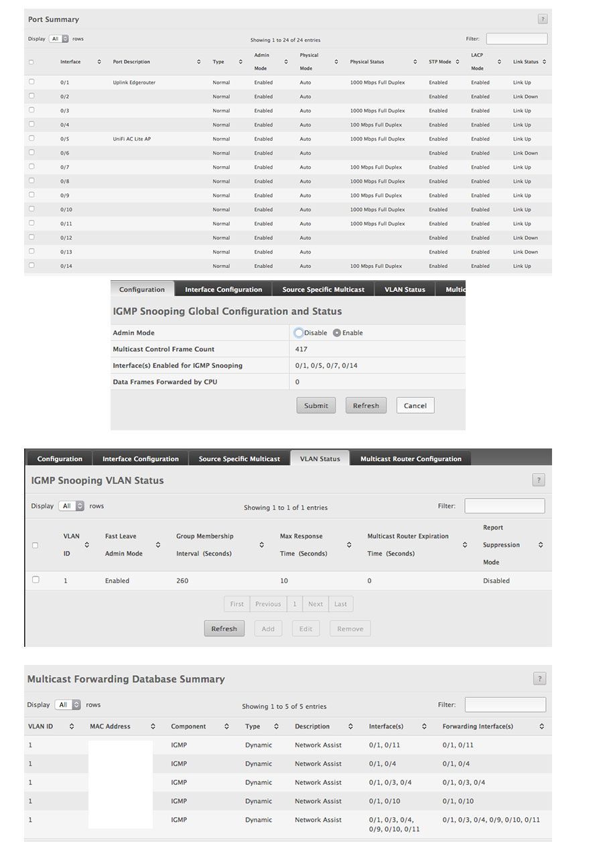Click Add under VLAN Status table
The height and width of the screenshot is (858, 605).
[x=268, y=629]
